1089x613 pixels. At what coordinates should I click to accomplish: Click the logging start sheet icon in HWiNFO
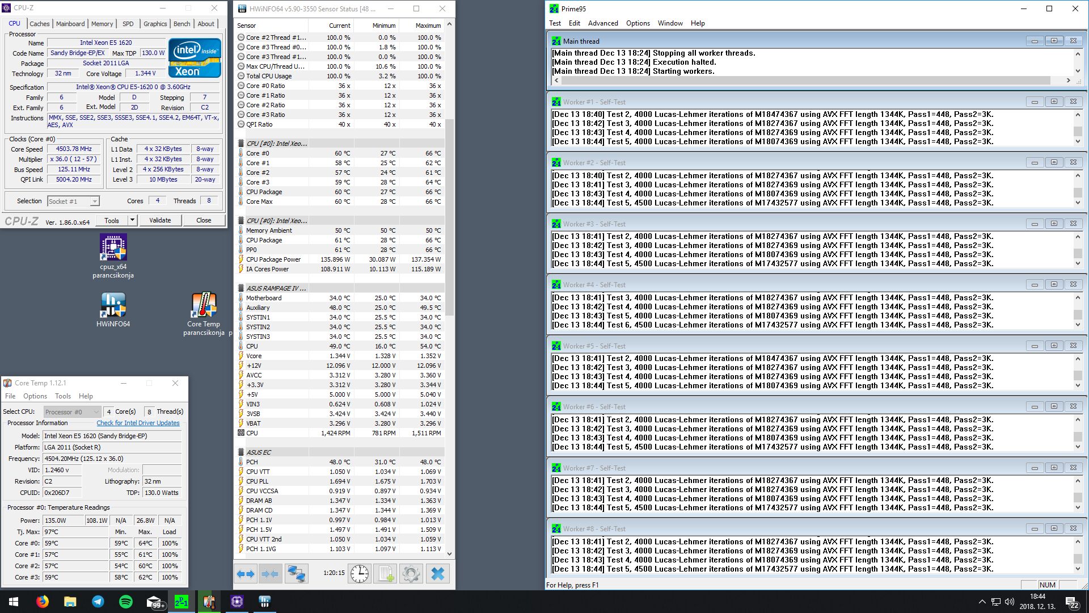coord(386,574)
